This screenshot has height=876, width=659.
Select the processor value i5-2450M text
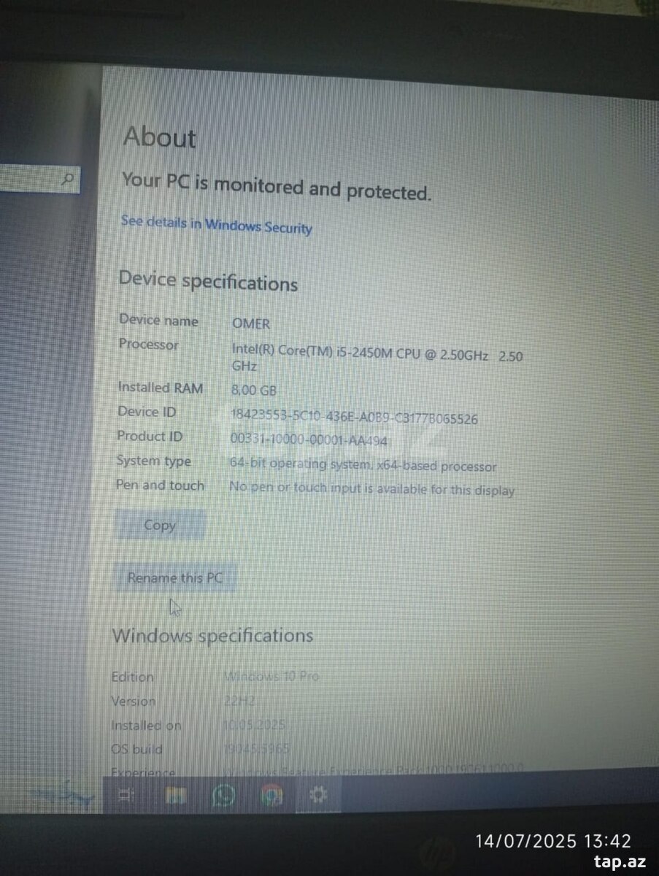377,358
